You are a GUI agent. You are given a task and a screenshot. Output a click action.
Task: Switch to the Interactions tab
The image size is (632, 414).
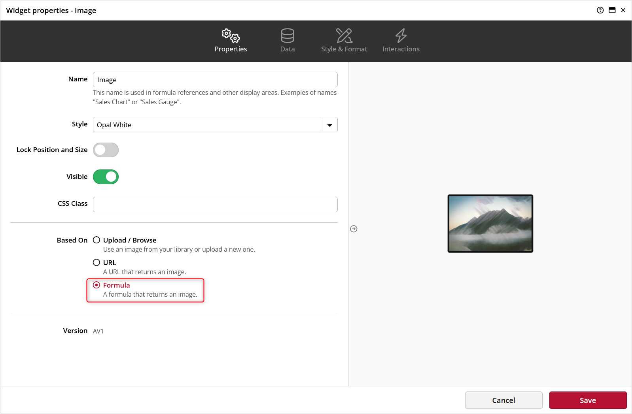coord(401,41)
